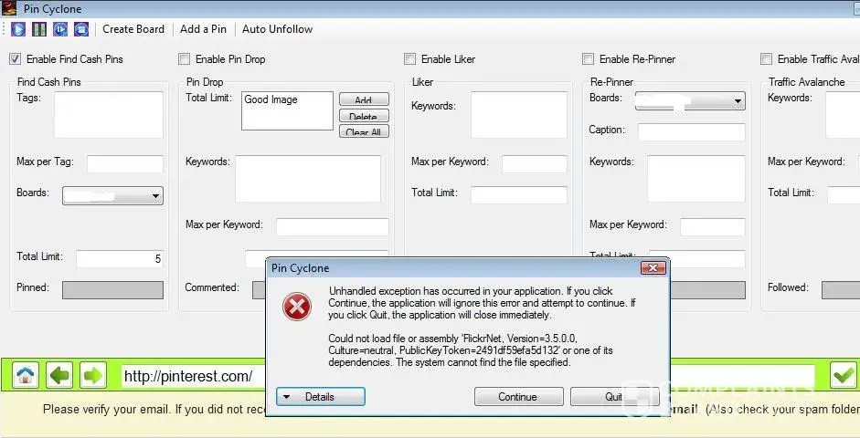The width and height of the screenshot is (860, 438).
Task: Navigate back with the green left arrow
Action: pyautogui.click(x=59, y=376)
